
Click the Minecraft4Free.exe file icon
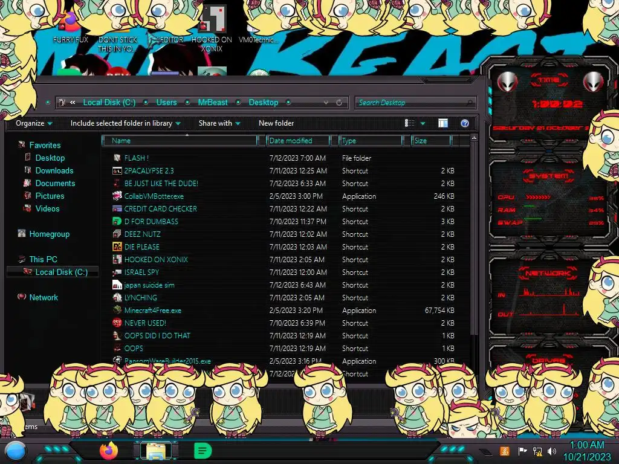tap(117, 310)
